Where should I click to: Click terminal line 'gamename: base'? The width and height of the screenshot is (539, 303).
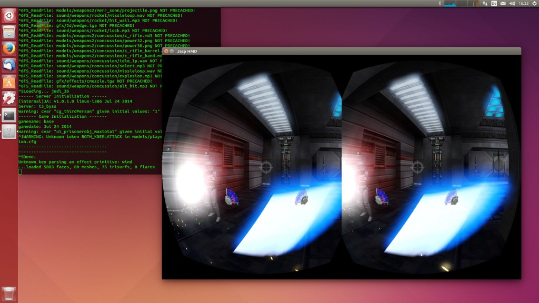click(x=36, y=122)
